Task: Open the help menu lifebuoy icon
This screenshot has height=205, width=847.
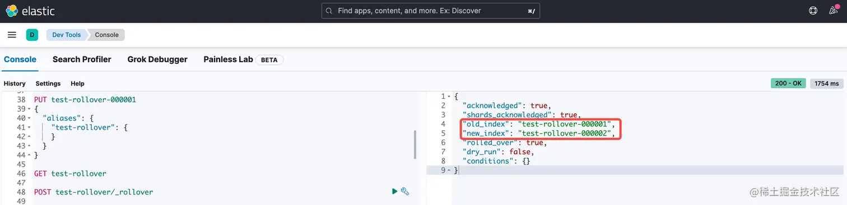Action: coord(813,11)
